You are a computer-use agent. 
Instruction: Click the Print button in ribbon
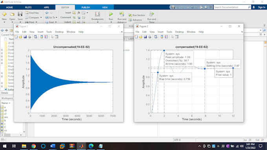point(31,22)
